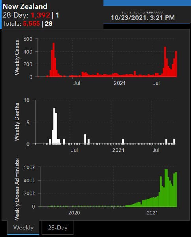Click the 10 label on Weekly Deaths axis
The height and width of the screenshot is (237, 191).
[26, 100]
